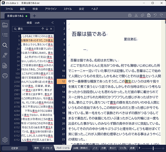Undo the last edit
Viewport: 166px width, 152px height.
155,15
